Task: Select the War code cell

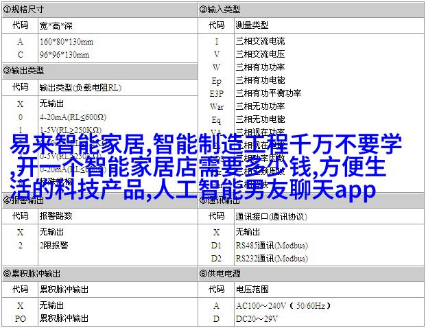Action: click(x=217, y=107)
